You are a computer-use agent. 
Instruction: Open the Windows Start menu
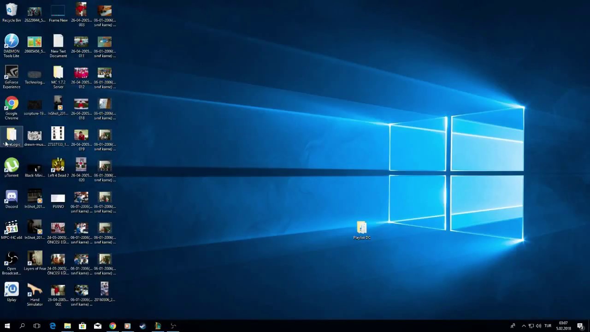pos(7,326)
